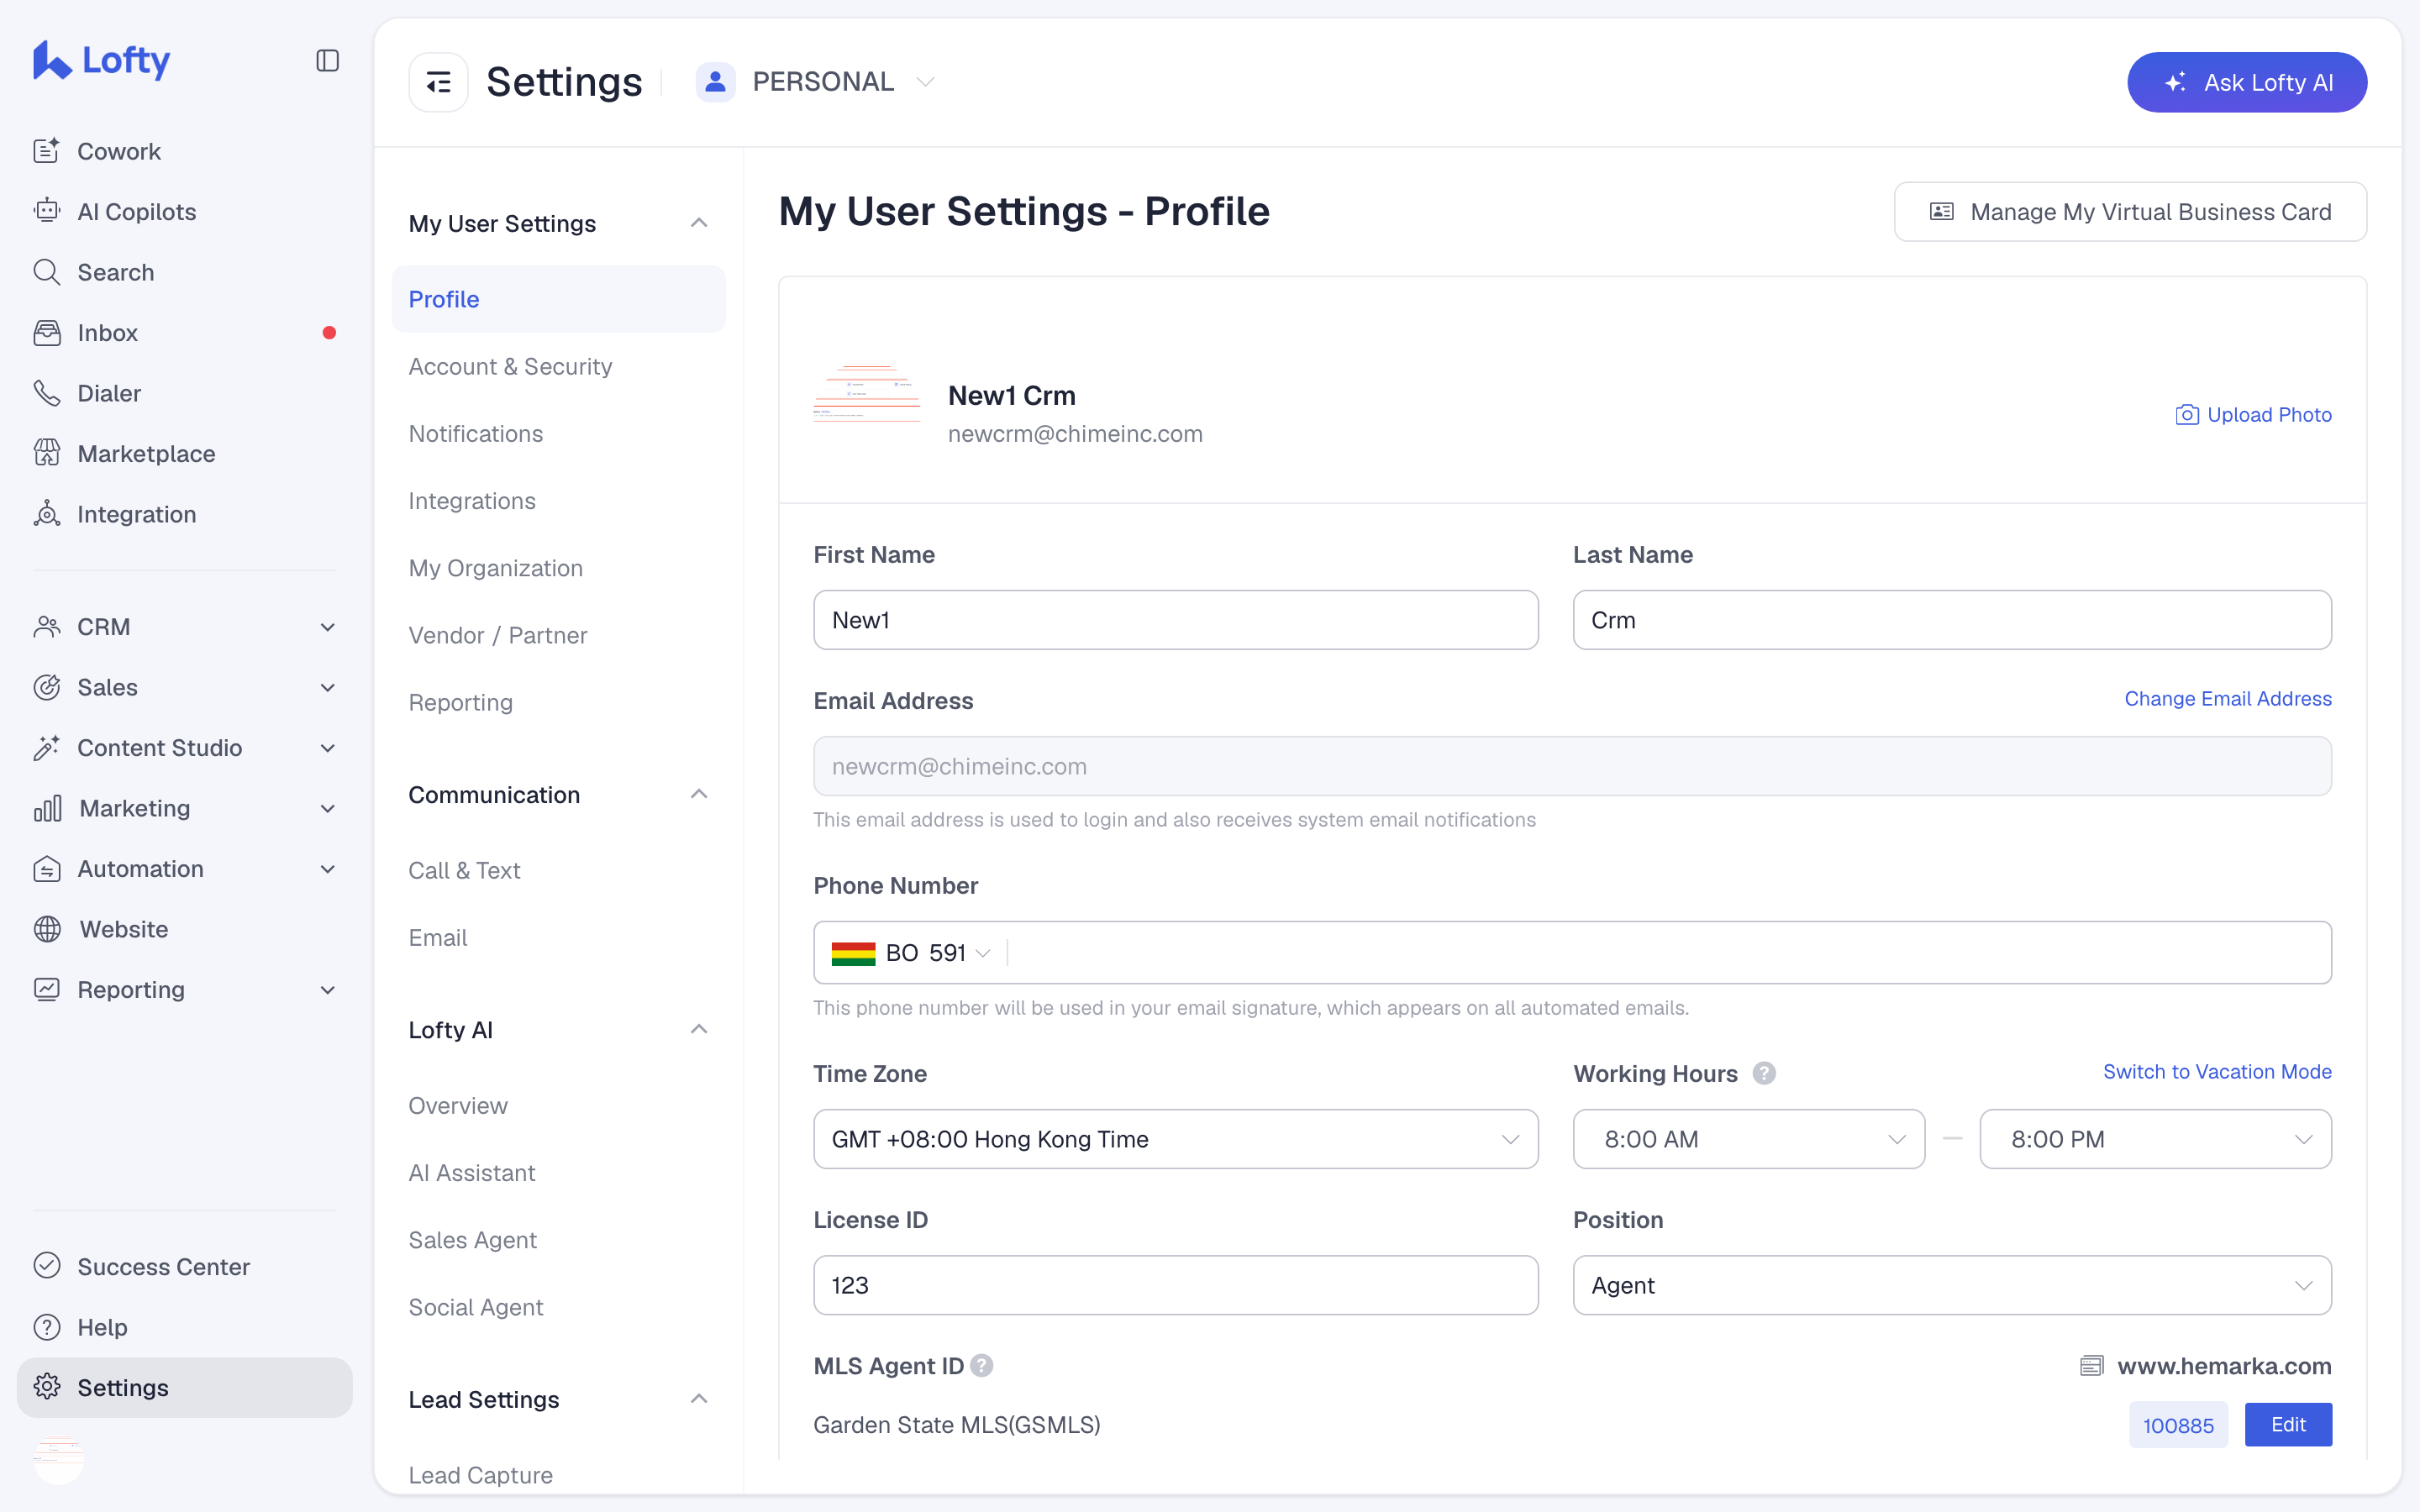Click the Content Studio wand icon
The height and width of the screenshot is (1512, 2420).
47,748
